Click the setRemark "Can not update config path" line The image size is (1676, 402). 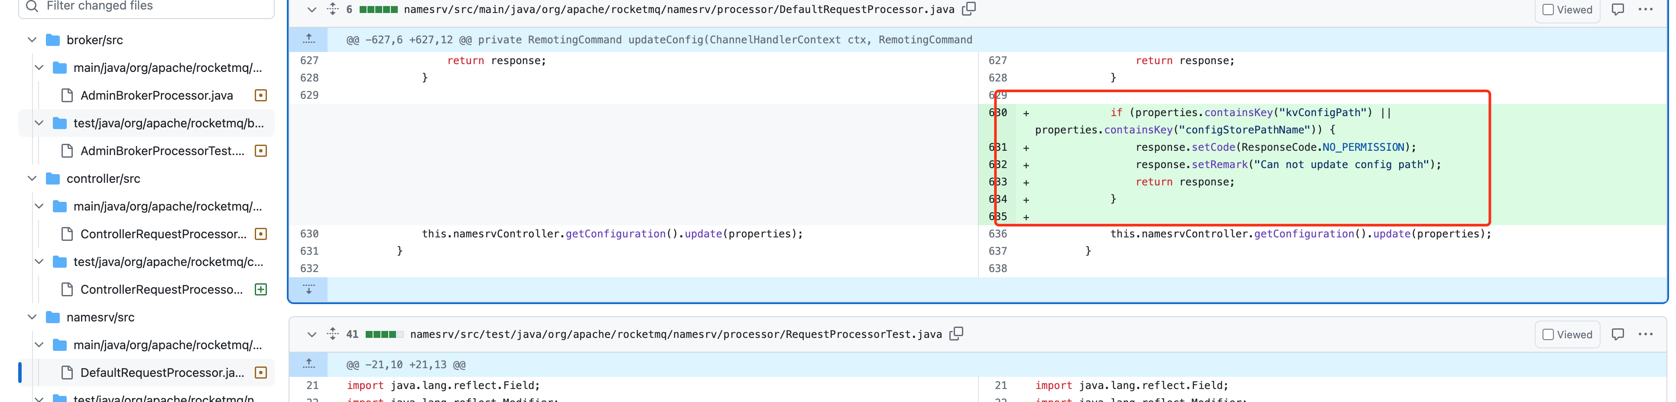1288,165
